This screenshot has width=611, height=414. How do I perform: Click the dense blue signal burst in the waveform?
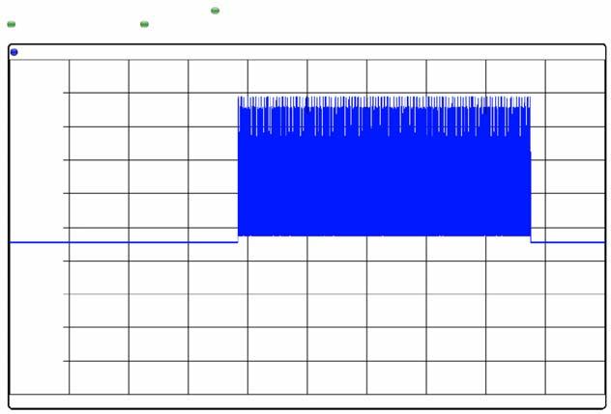click(384, 166)
